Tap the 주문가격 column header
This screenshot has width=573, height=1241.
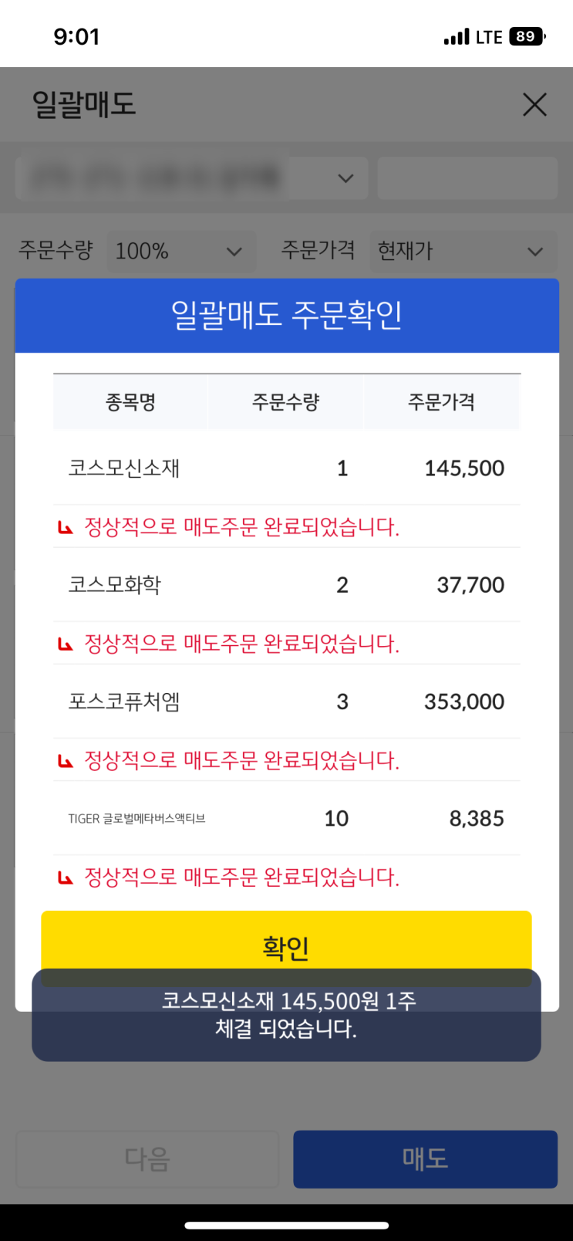[x=441, y=402]
